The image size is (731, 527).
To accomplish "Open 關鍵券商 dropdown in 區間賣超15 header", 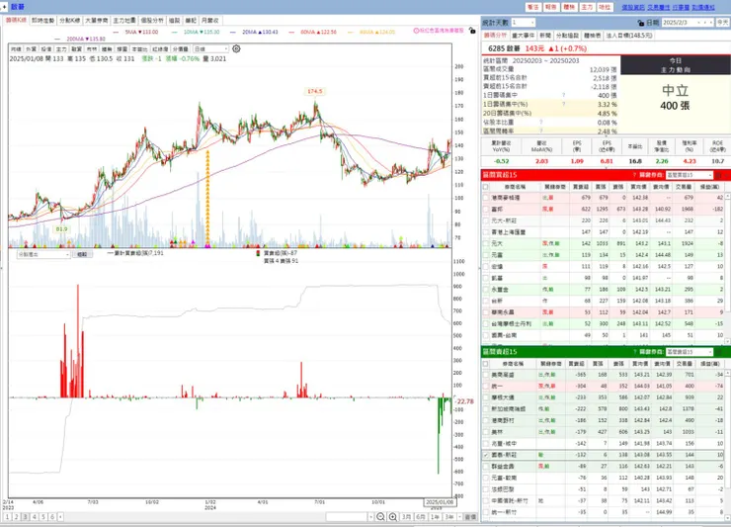I will 690,351.
